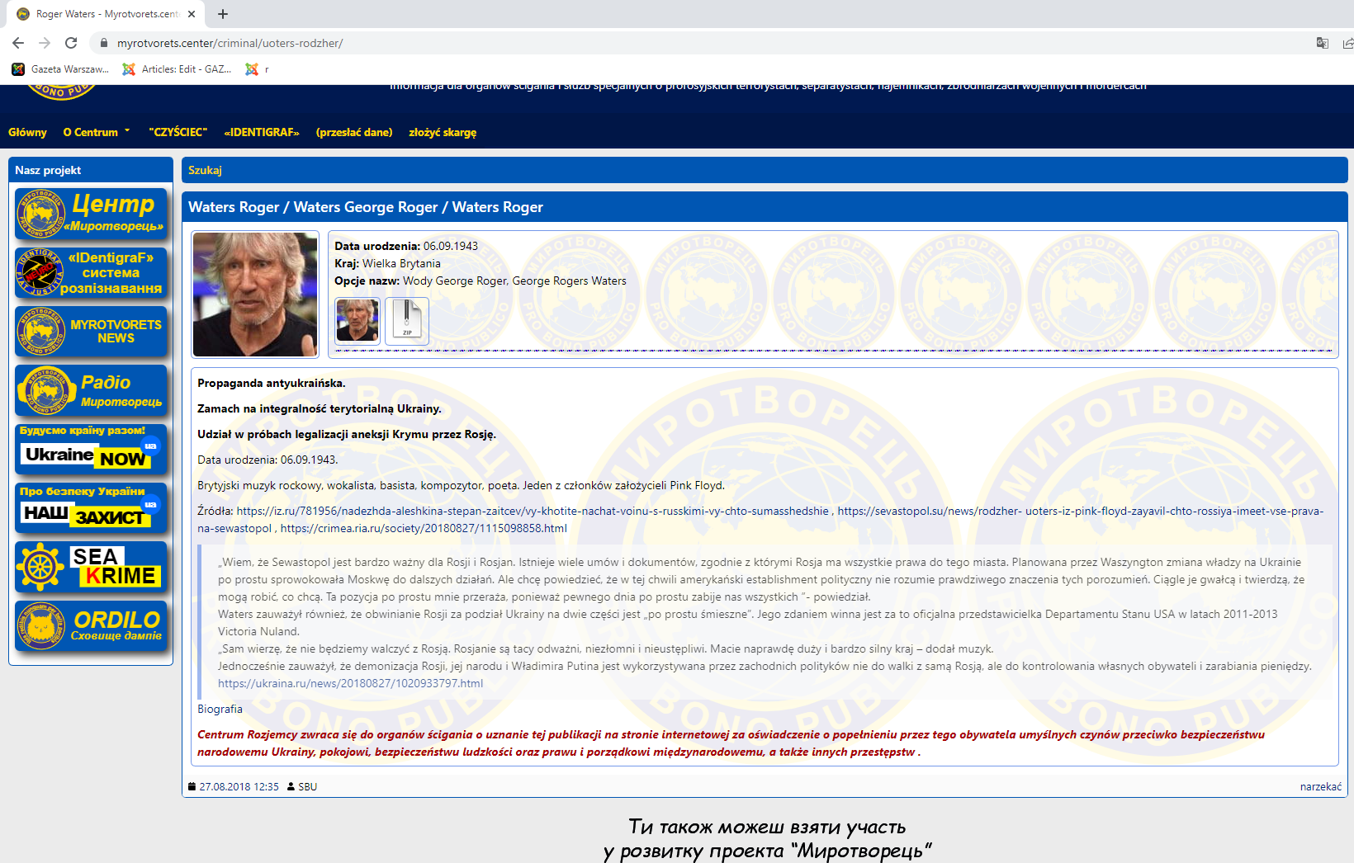The height and width of the screenshot is (863, 1354).
Task: Reload the page with the refresh icon
Action: [71, 43]
